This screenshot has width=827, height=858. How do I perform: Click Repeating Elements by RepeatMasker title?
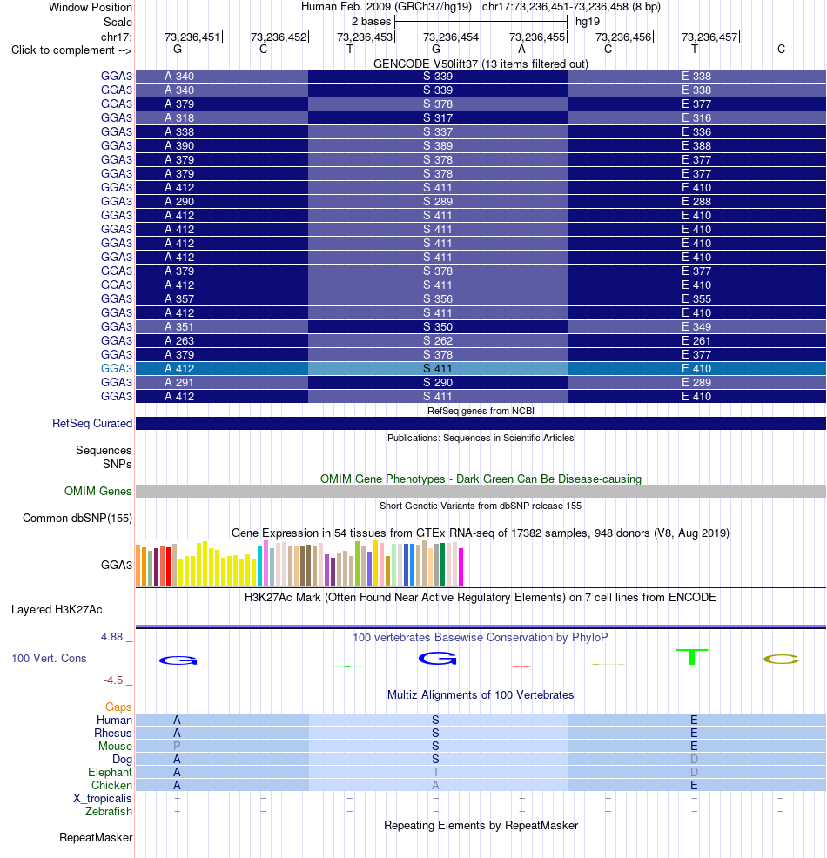click(481, 825)
